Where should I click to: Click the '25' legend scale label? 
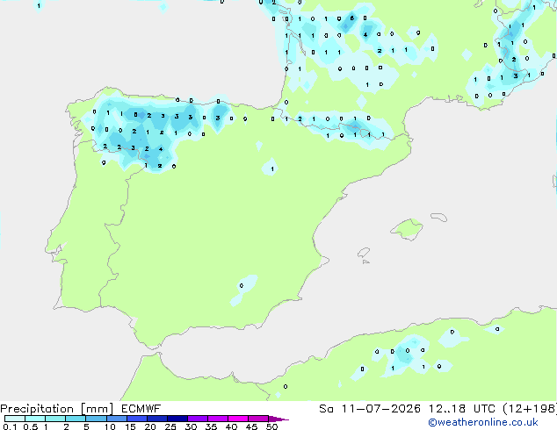(170, 426)
